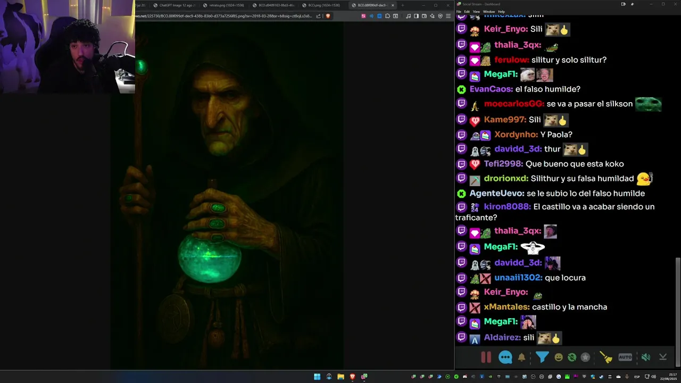Screen dimensions: 681x383
Task: Switch to the BCO.d9409163 browser tab
Action: coord(273,5)
